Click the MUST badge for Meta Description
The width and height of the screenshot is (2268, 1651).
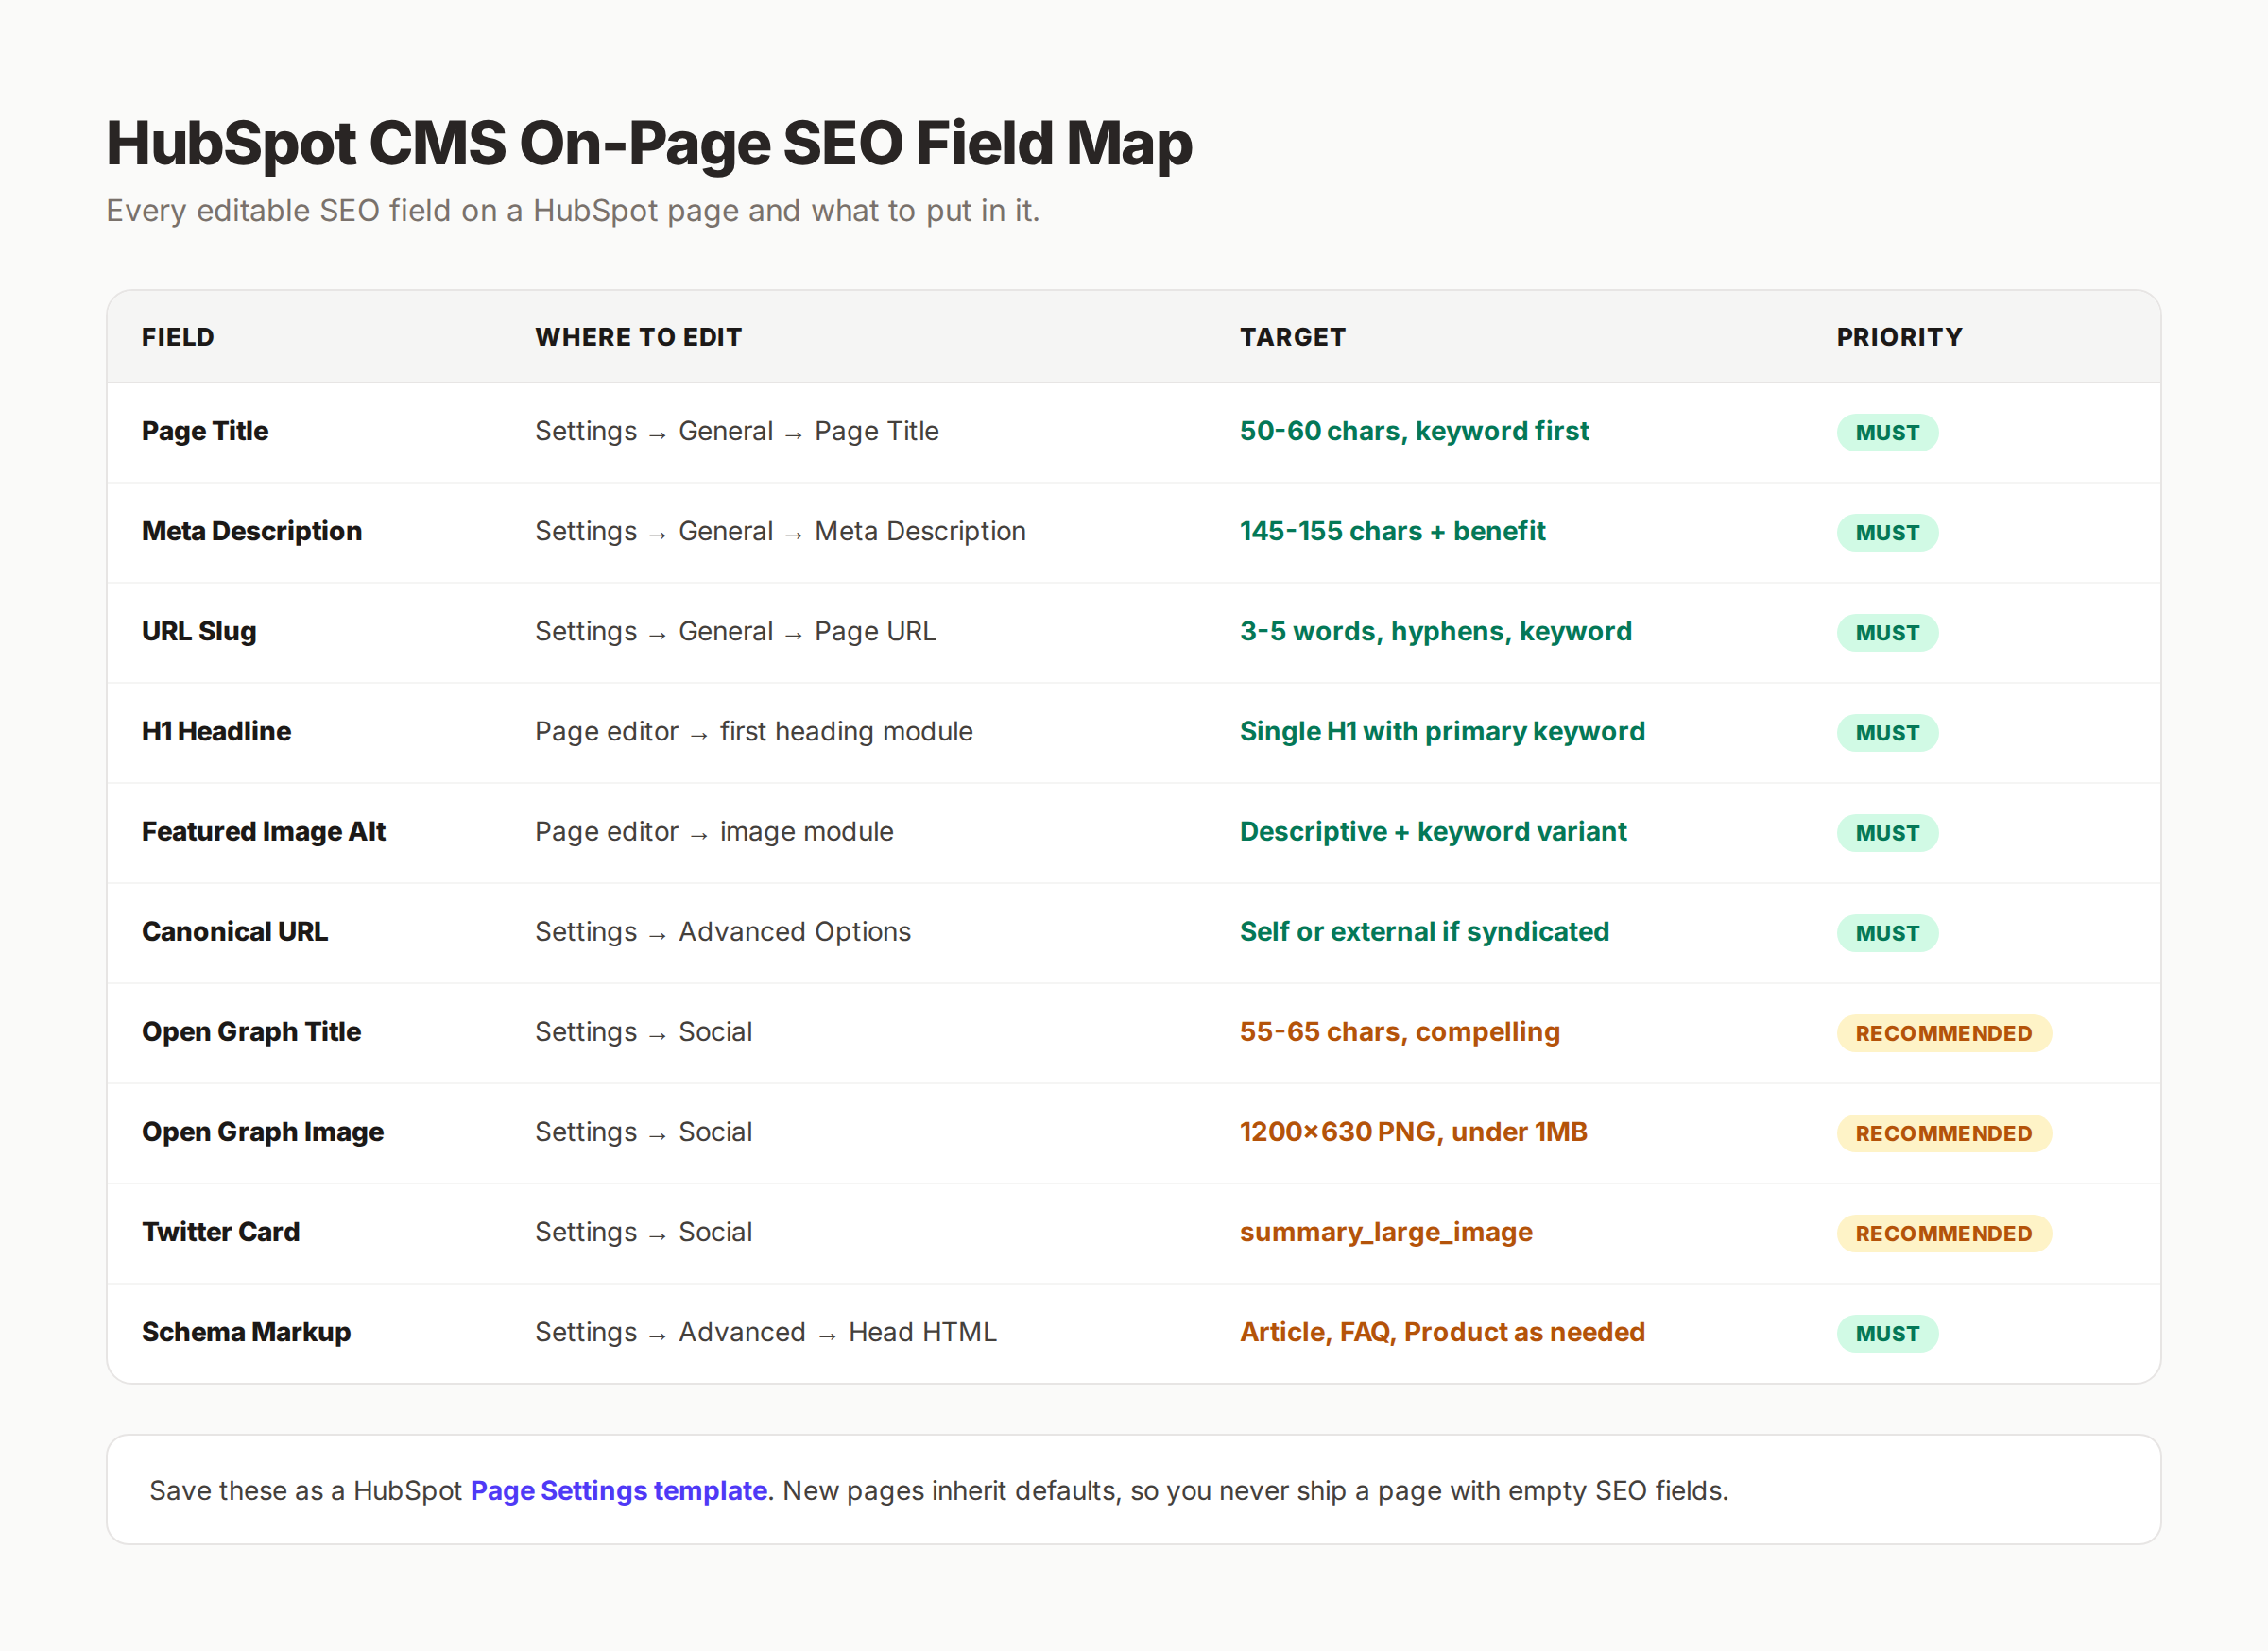(x=1887, y=533)
